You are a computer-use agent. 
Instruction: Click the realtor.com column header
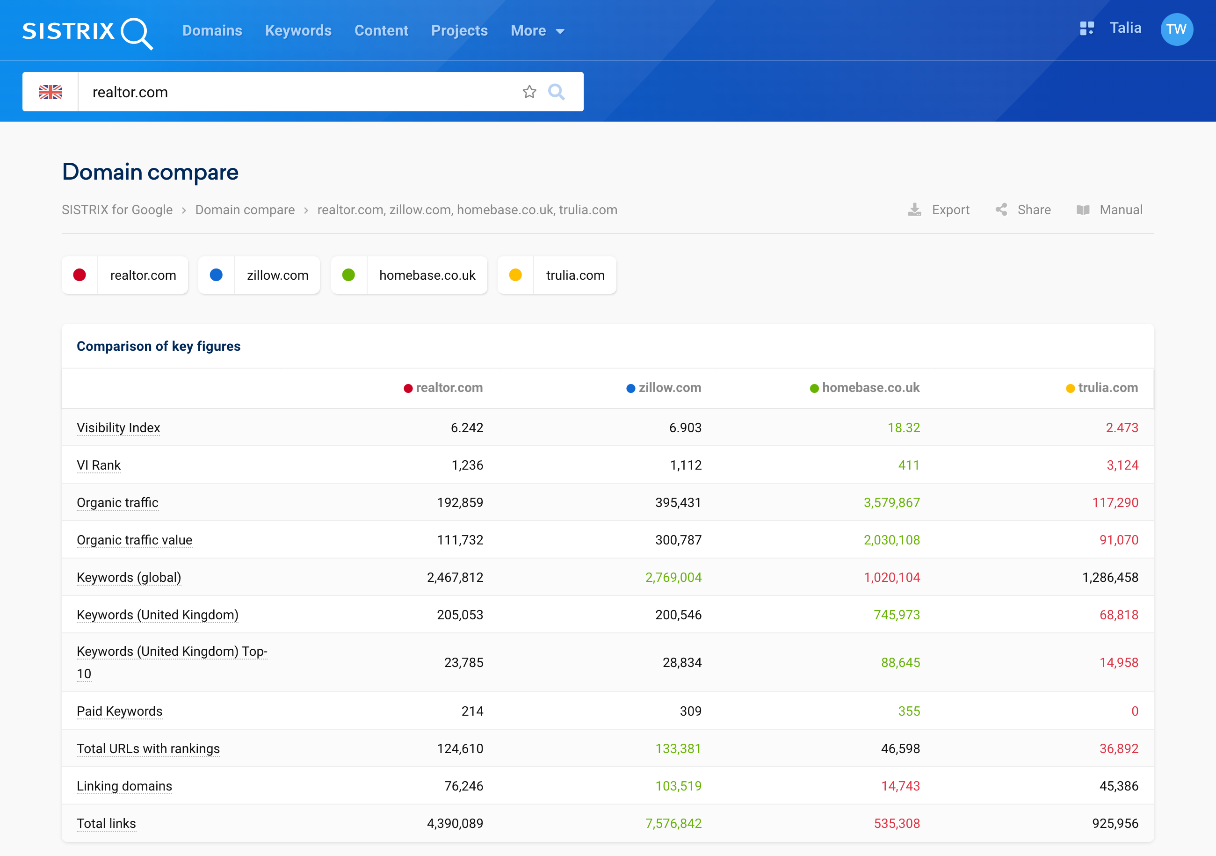(x=443, y=388)
